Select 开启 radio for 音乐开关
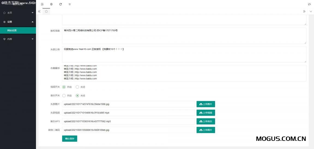Viewport: 314px width, 149px height. (x=64, y=96)
